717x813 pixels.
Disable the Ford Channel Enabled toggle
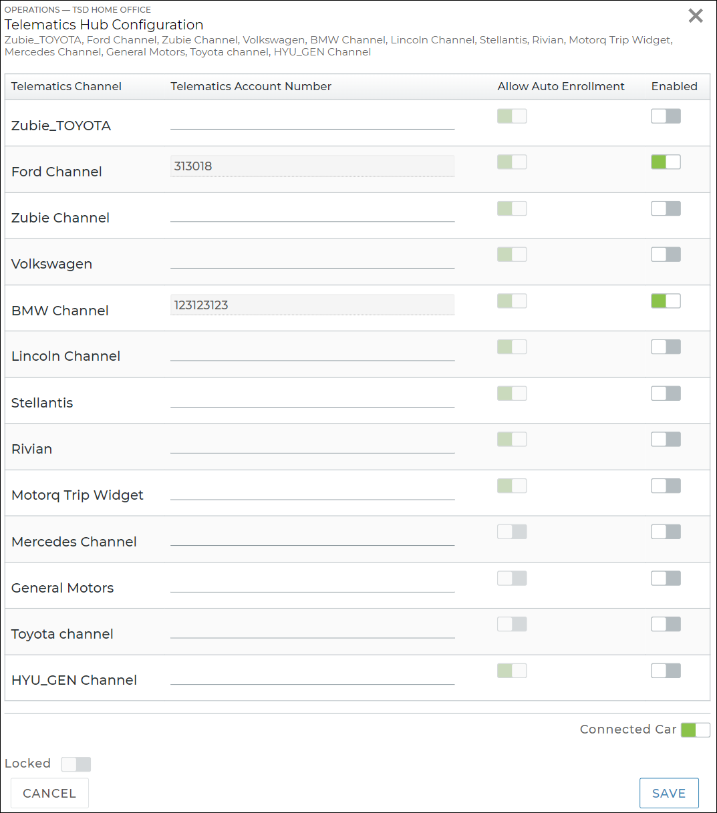(666, 162)
